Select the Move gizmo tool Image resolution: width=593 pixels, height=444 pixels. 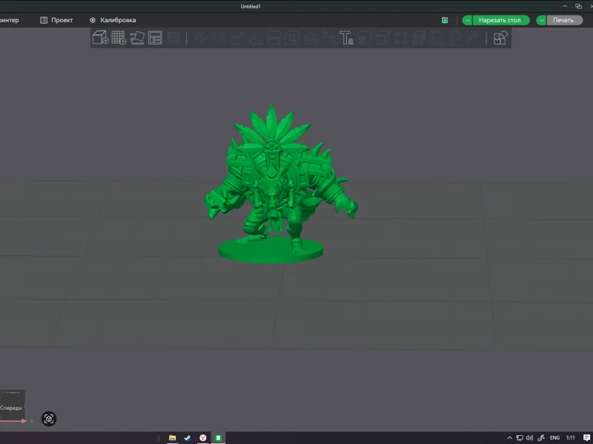click(x=201, y=38)
